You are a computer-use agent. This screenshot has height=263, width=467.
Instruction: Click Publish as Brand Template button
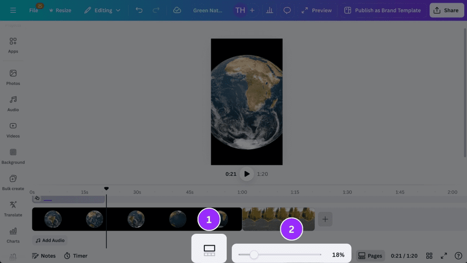382,10
